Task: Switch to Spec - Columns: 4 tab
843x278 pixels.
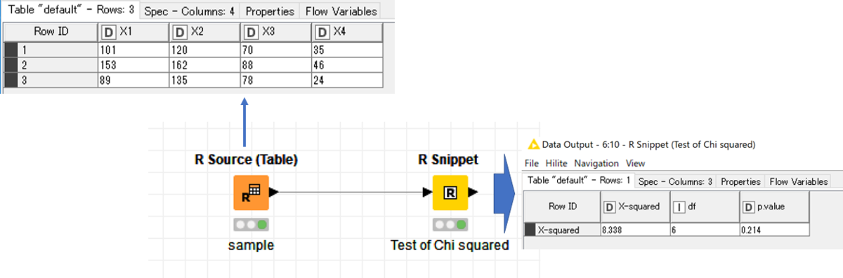Action: pyautogui.click(x=189, y=11)
